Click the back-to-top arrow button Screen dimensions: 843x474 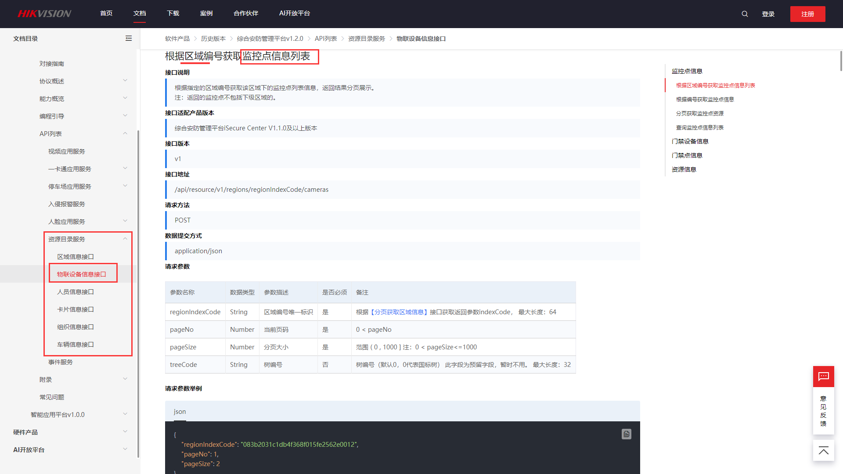[823, 451]
